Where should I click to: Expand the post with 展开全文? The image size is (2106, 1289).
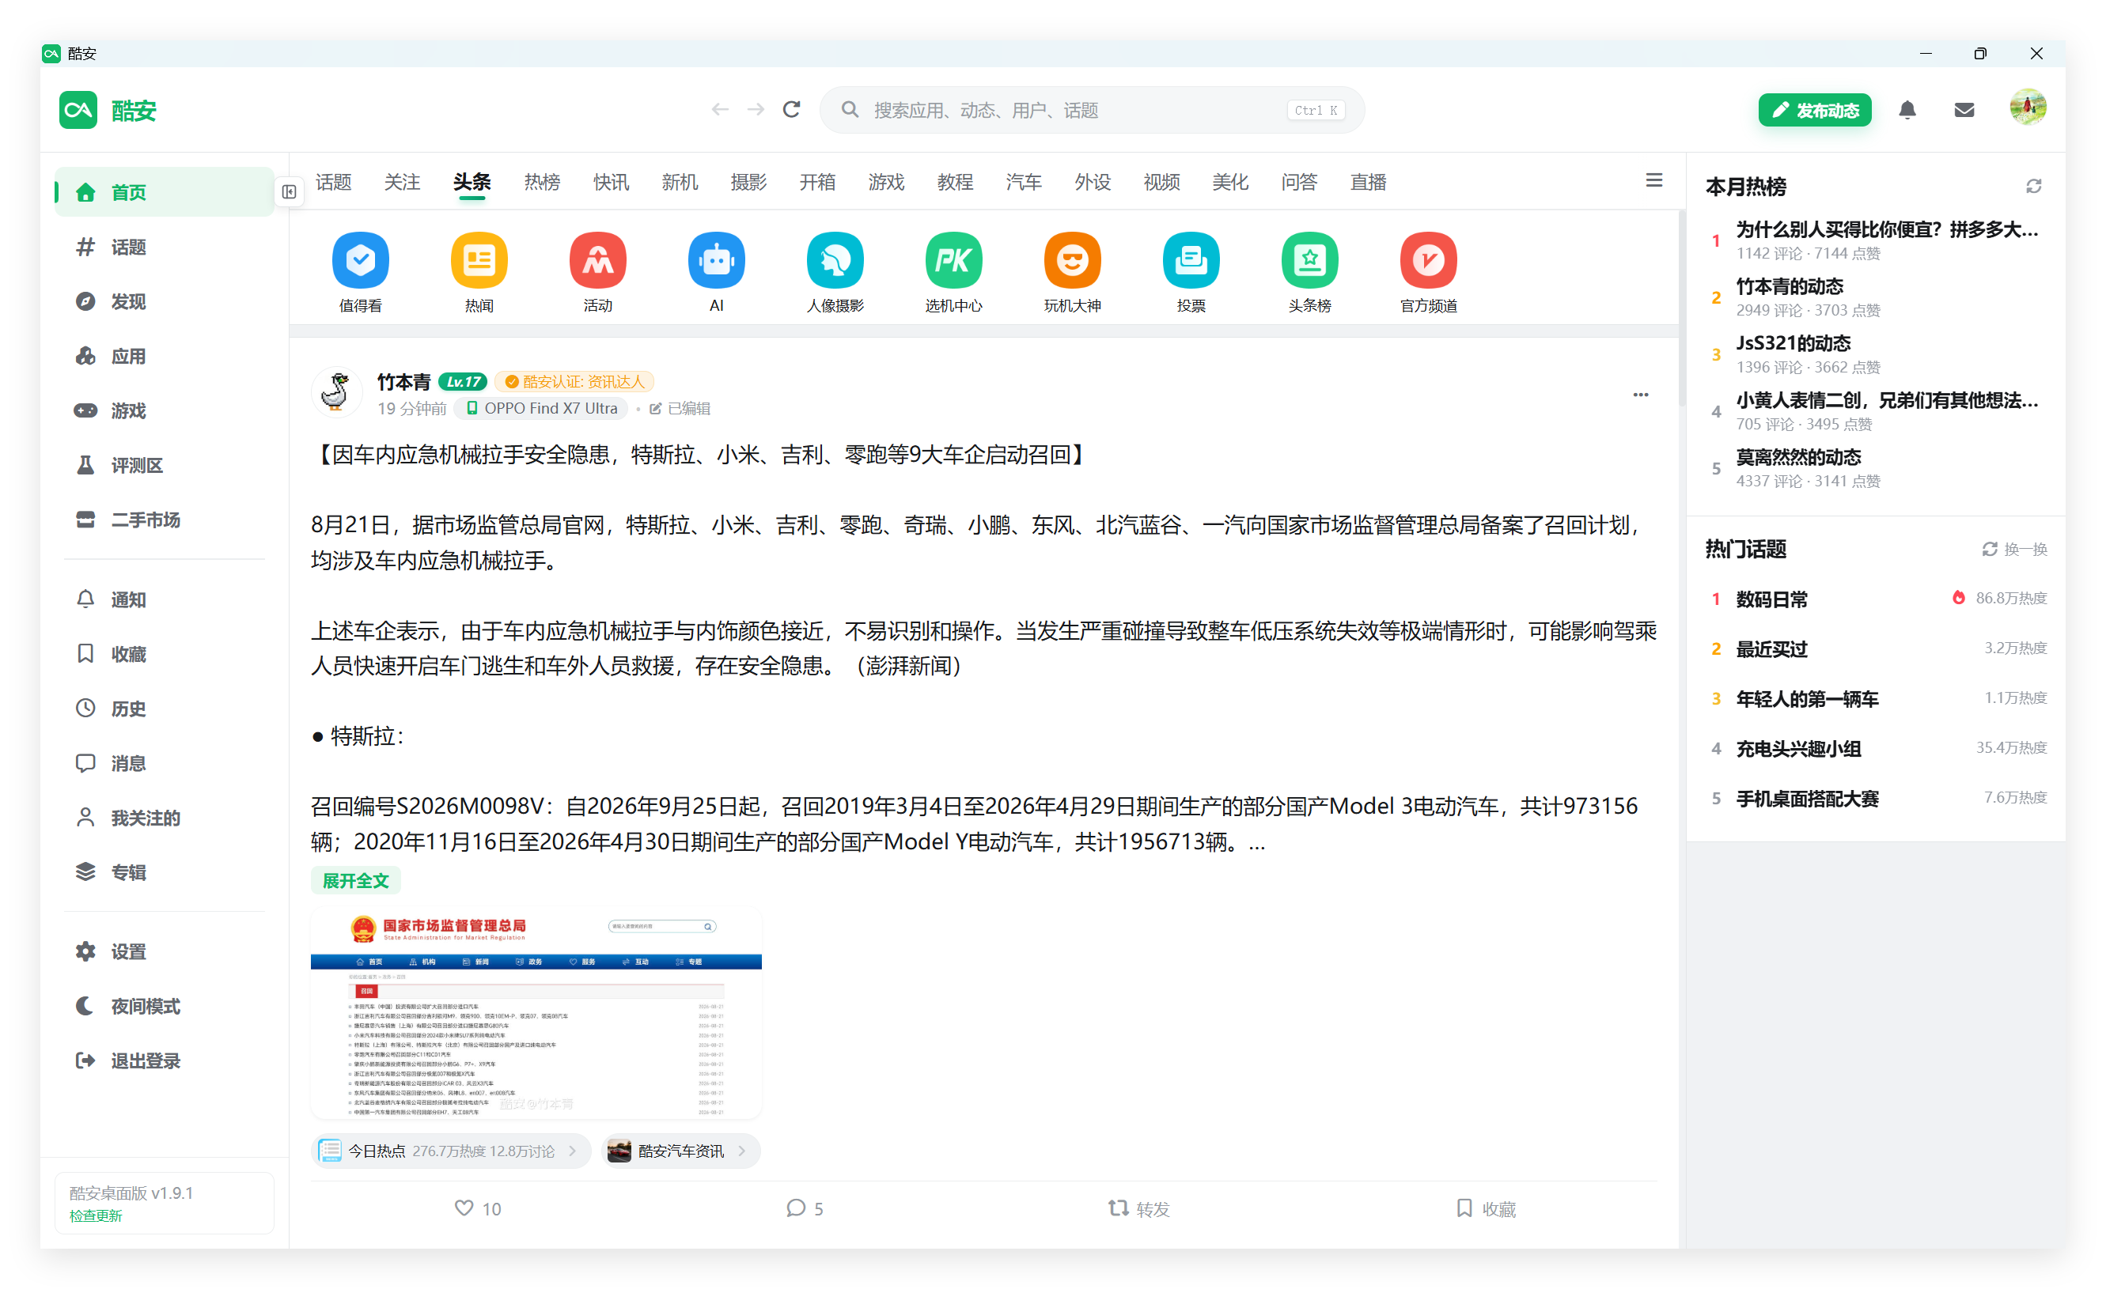[354, 880]
